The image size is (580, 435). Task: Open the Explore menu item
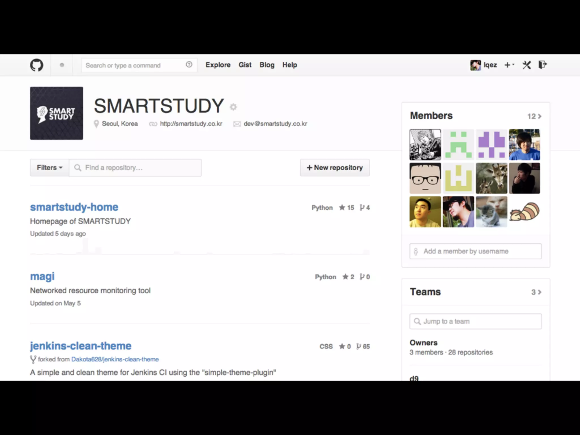[218, 65]
